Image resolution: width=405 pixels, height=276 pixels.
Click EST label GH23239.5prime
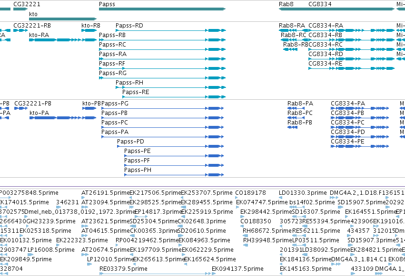coord(50,221)
